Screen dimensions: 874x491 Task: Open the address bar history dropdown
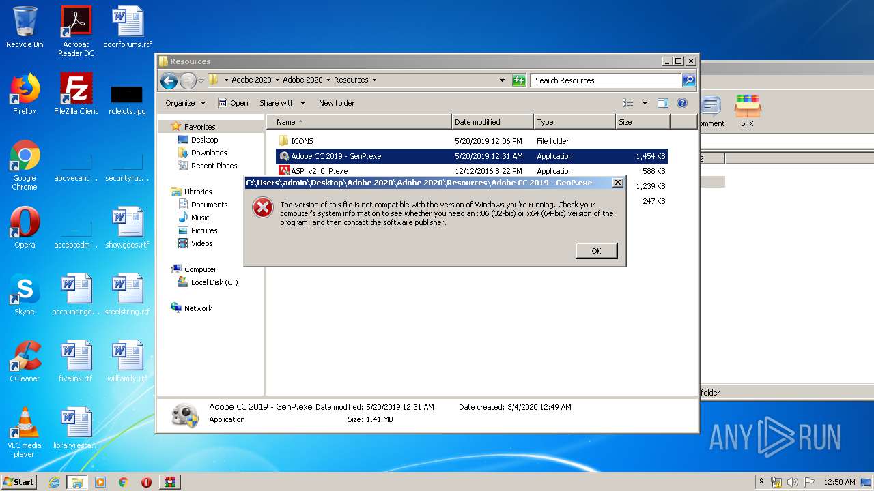coord(503,80)
